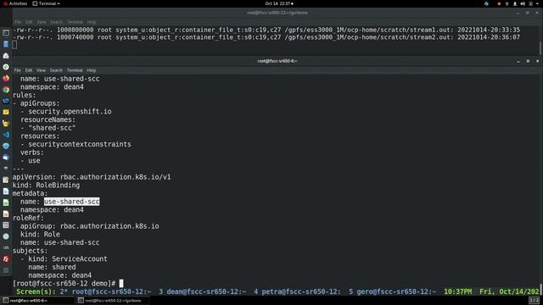
Task: Open the system menu arrow in top bar
Action: 538,3
